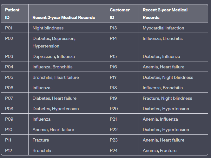
Task: Select the Depression, Influenza record cell
Action: coord(67,56)
